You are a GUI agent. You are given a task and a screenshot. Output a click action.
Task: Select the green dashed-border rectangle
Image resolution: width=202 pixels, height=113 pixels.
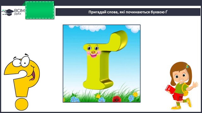pyautogui.click(x=40, y=10)
